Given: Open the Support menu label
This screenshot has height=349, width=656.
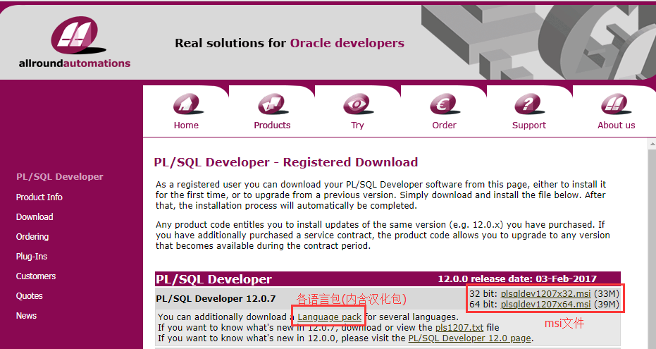Looking at the screenshot, I should [528, 125].
